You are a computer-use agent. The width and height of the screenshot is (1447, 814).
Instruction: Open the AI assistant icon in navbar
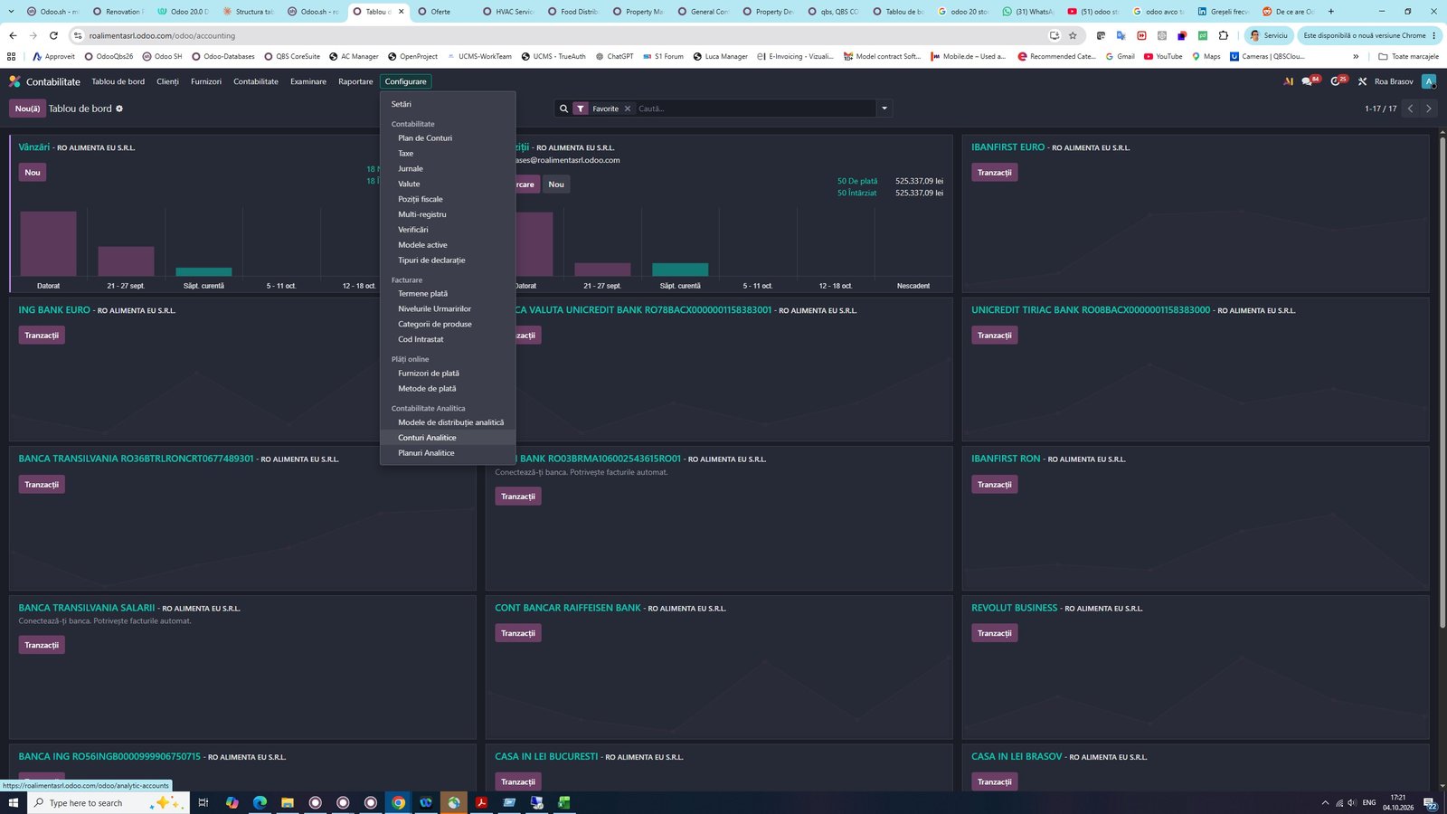[x=1288, y=81]
